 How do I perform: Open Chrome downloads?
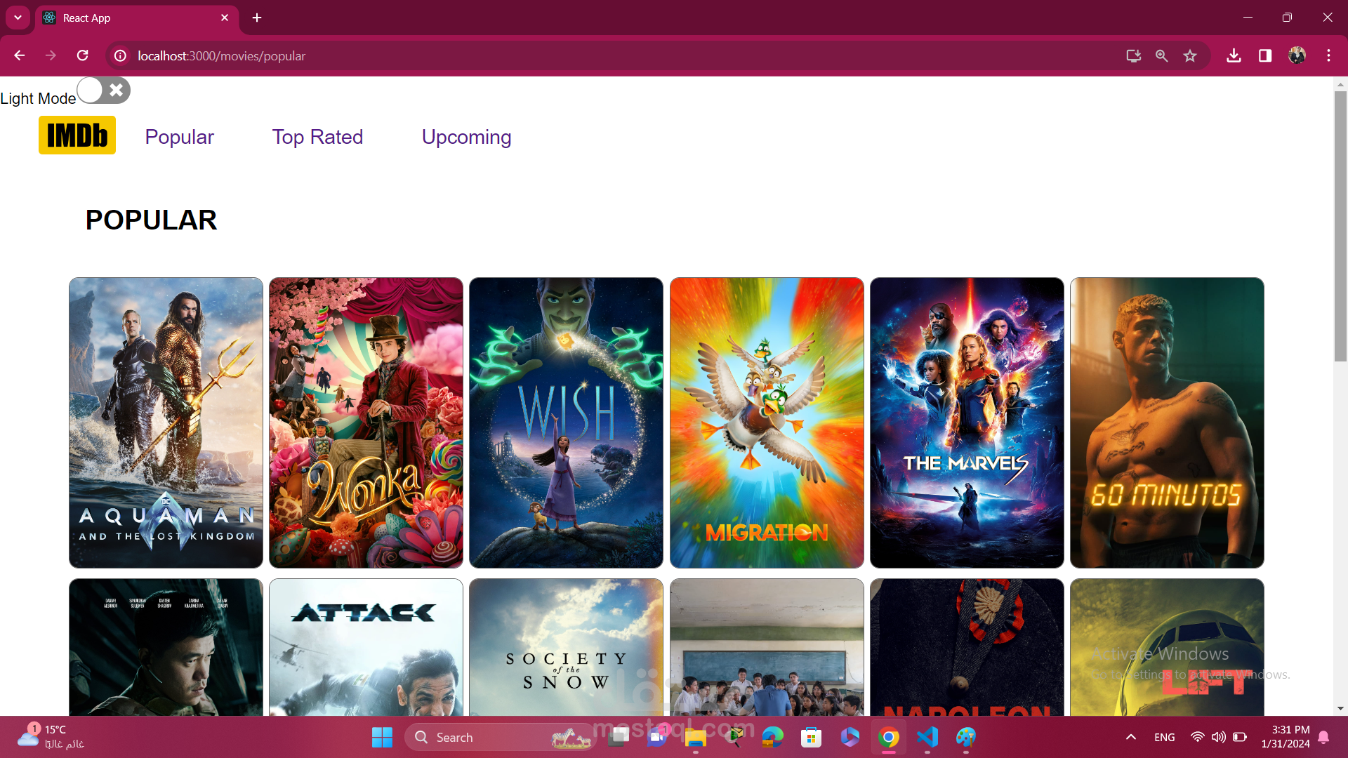click(1234, 55)
